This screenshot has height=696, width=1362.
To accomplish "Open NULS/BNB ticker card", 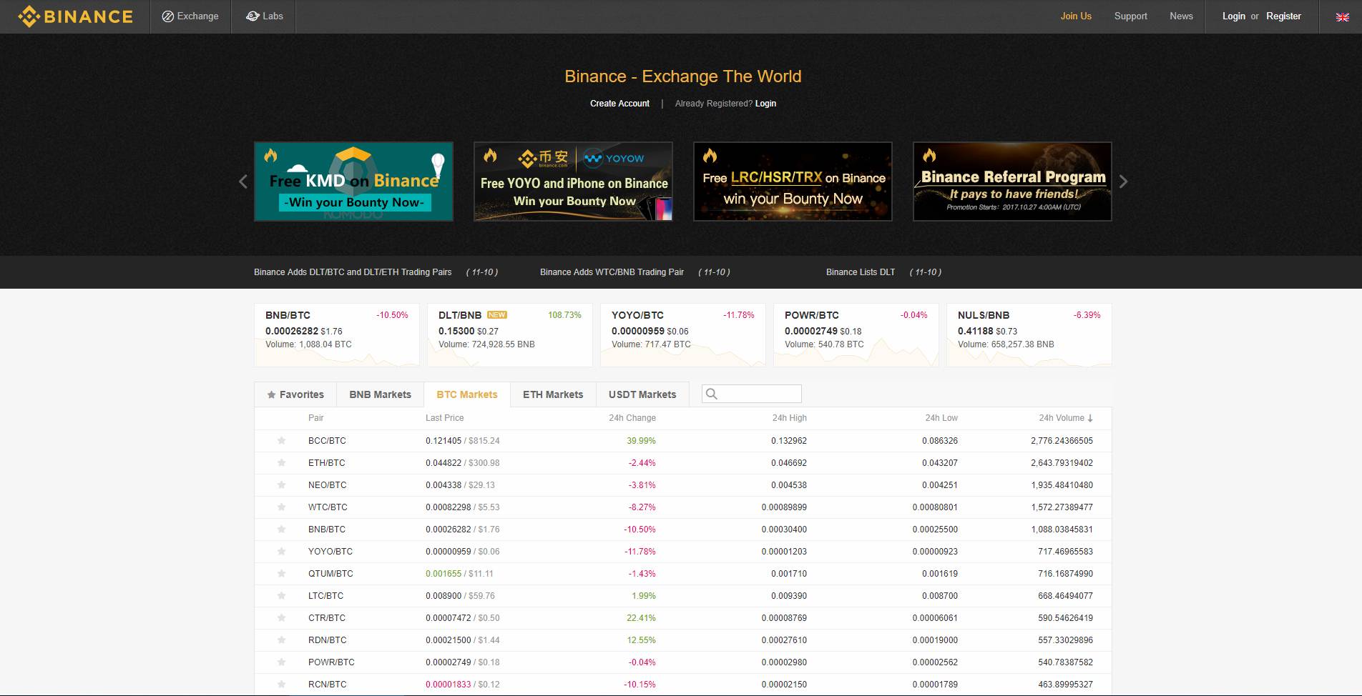I will [1029, 335].
